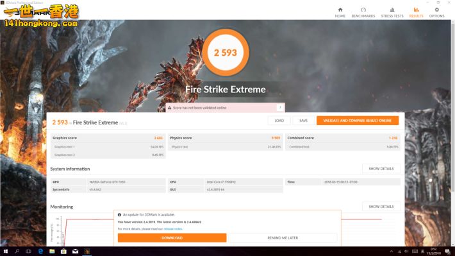Viewport: 455px width, 256px height.
Task: Select the Graphics score row
Action: [x=108, y=138]
